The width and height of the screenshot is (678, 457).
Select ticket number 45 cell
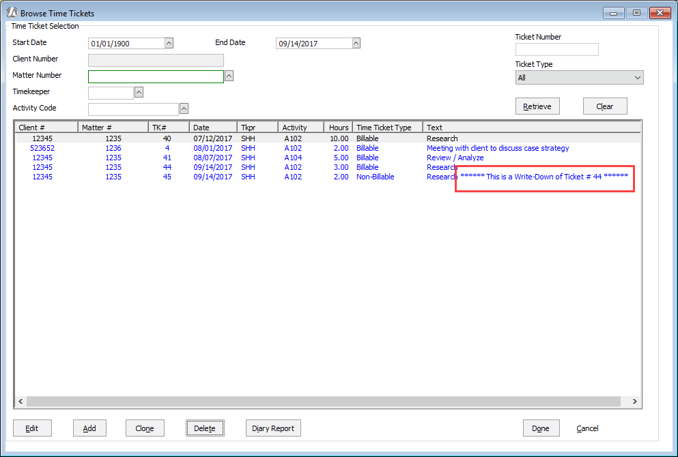[167, 177]
